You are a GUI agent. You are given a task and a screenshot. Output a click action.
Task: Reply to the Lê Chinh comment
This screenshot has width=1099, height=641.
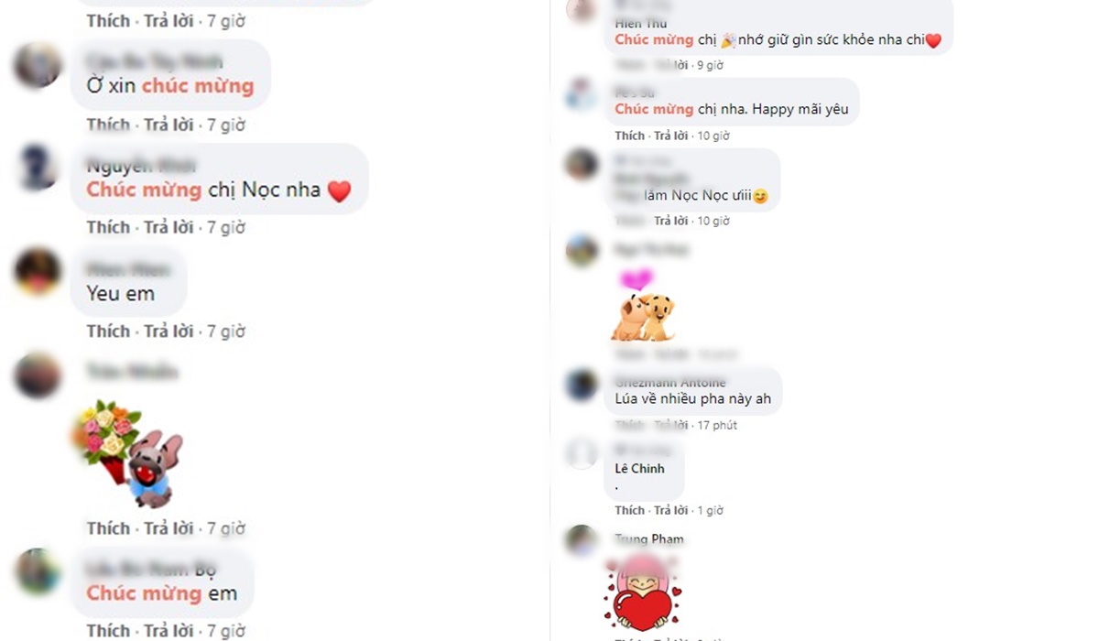pyautogui.click(x=670, y=510)
